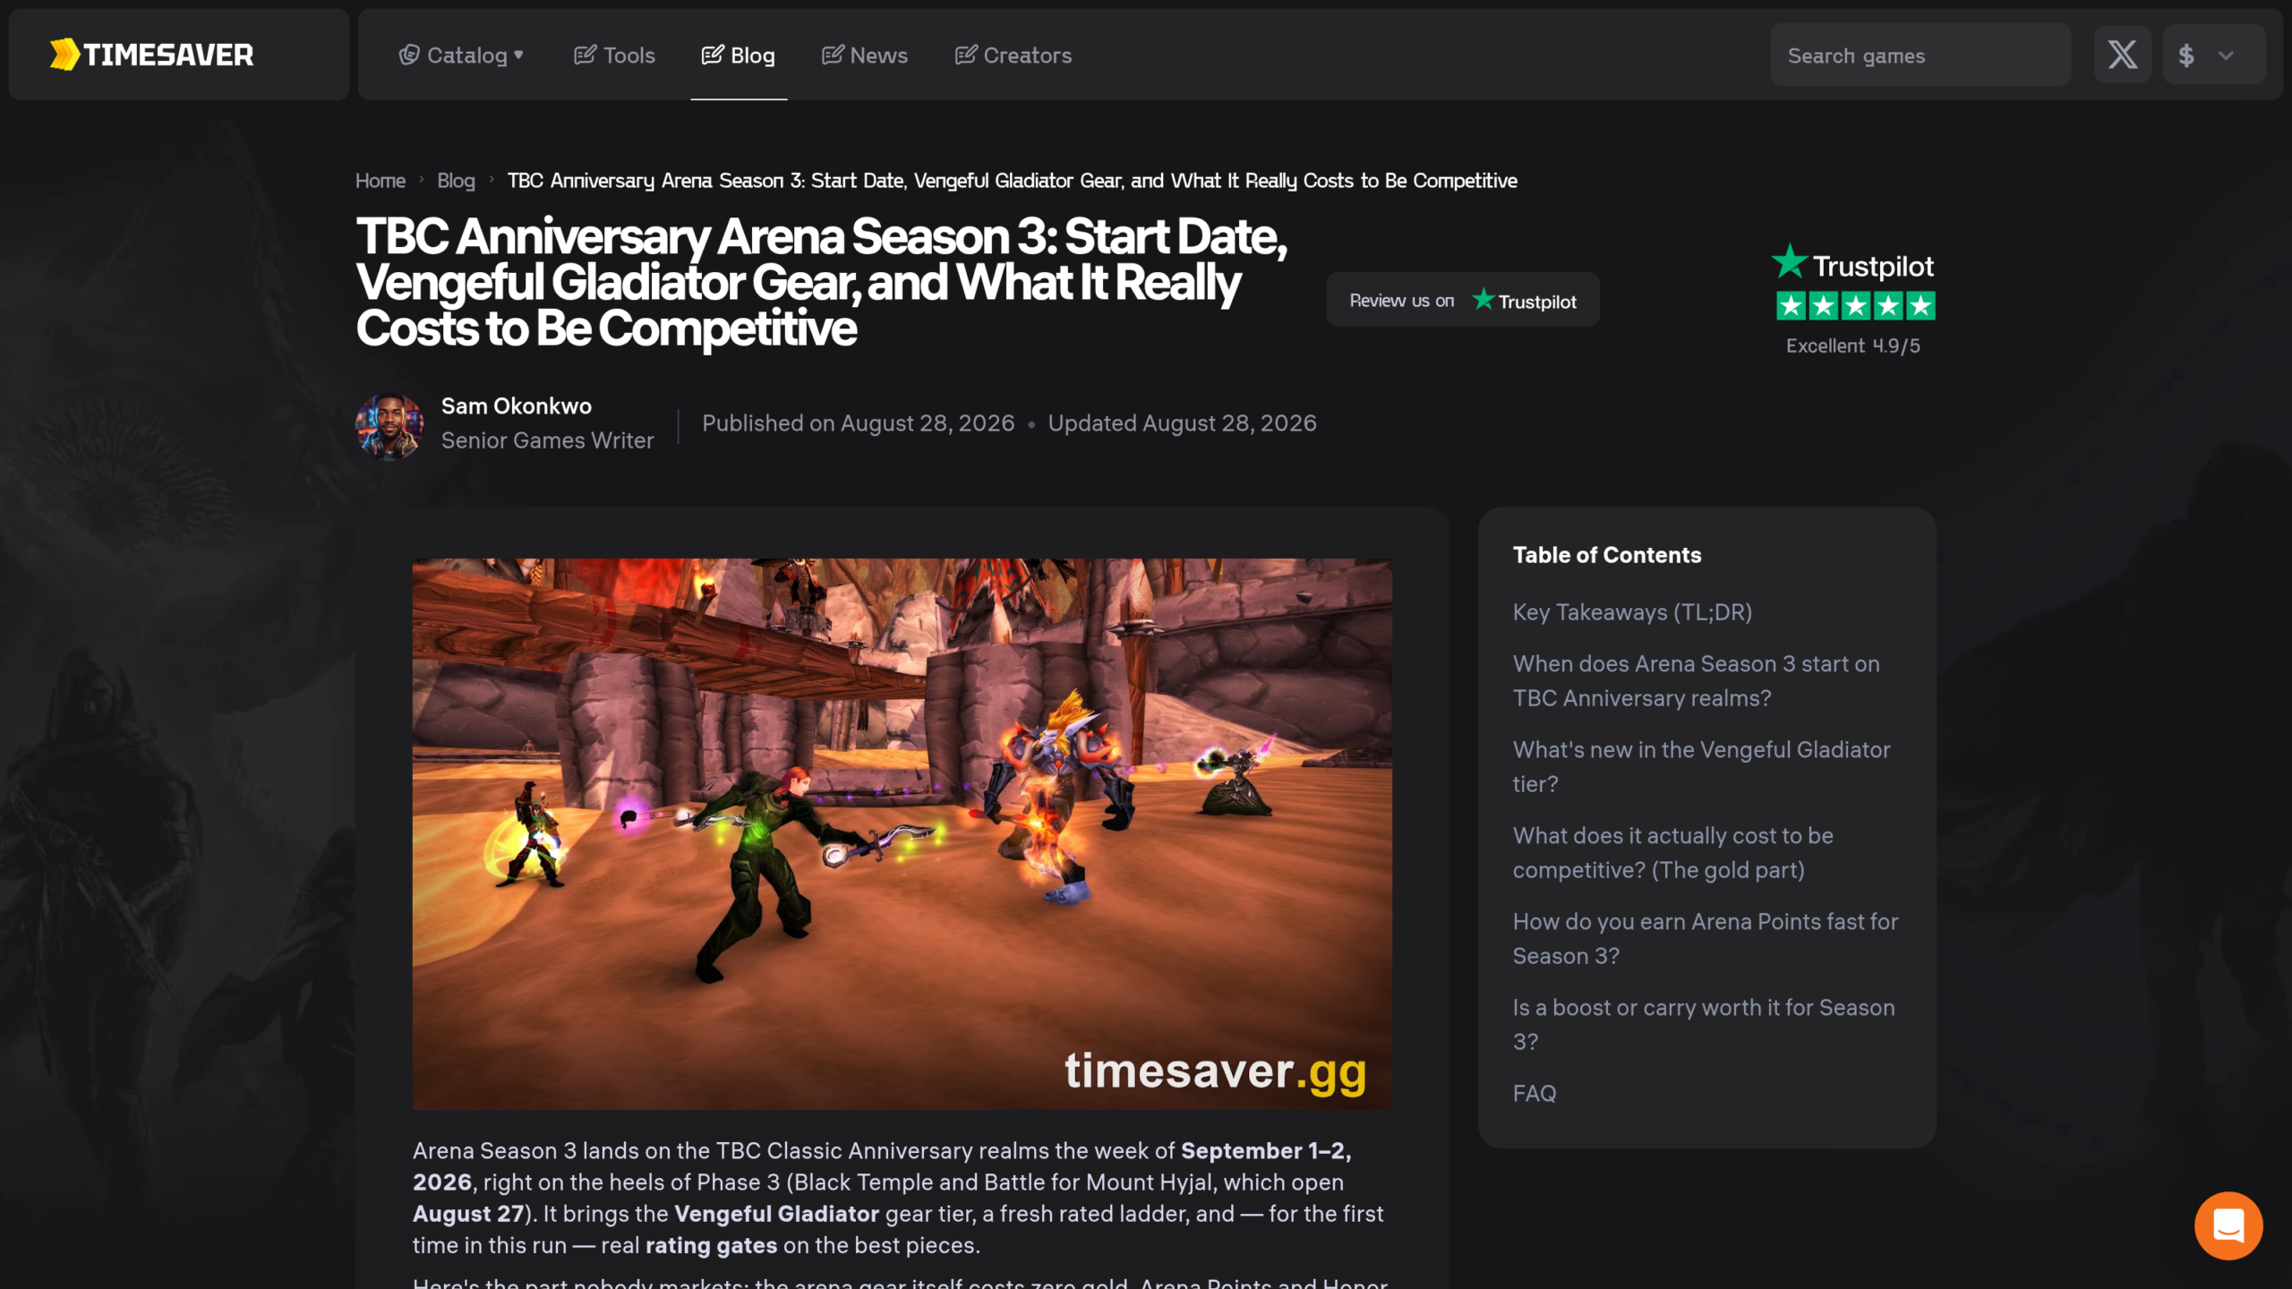Viewport: 2292px width, 1289px height.
Task: Click the Search games field
Action: point(1920,55)
